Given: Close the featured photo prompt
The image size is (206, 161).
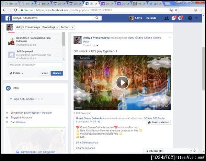Looking at the screenshot, I should [x=61, y=131].
